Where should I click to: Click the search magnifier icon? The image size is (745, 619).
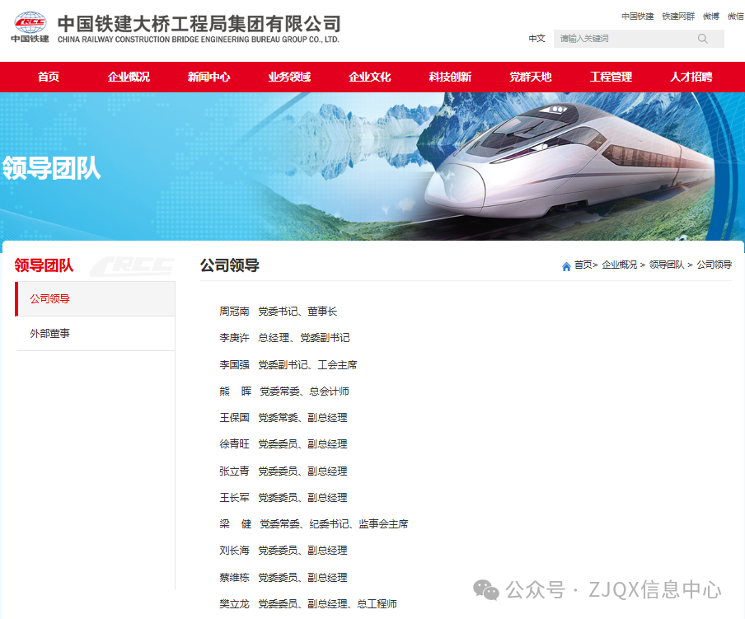pos(702,39)
